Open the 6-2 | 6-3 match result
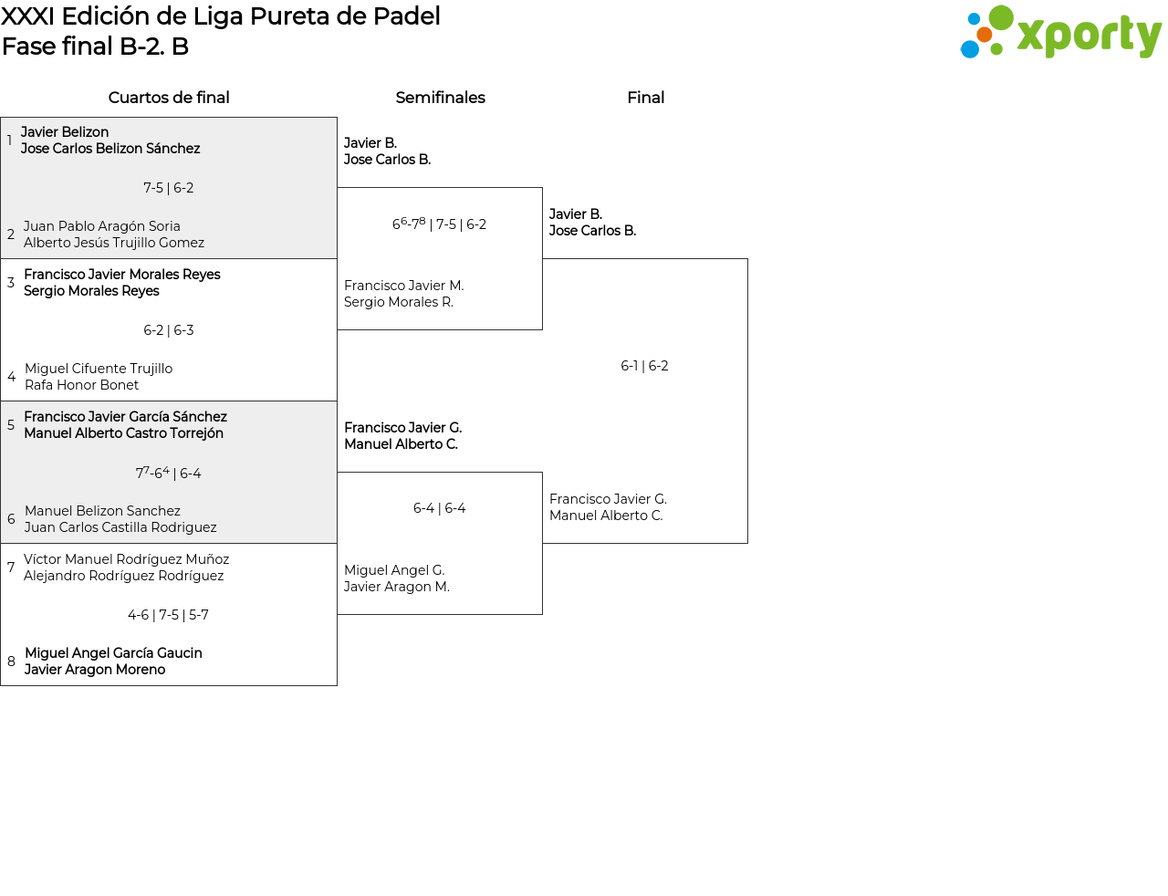Viewport: 1168px width, 896px height. click(x=169, y=330)
